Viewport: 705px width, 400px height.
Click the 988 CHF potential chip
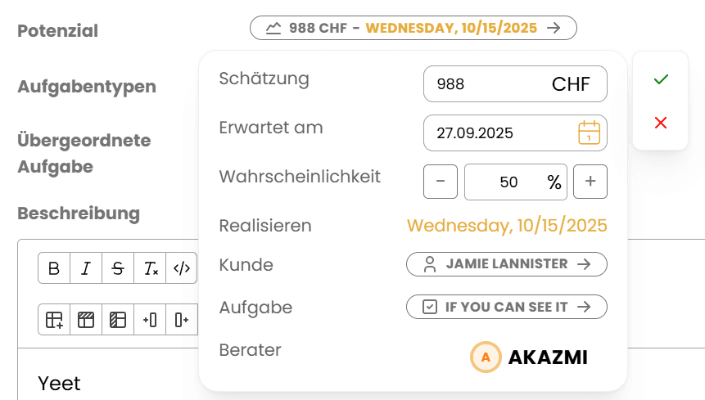point(413,28)
